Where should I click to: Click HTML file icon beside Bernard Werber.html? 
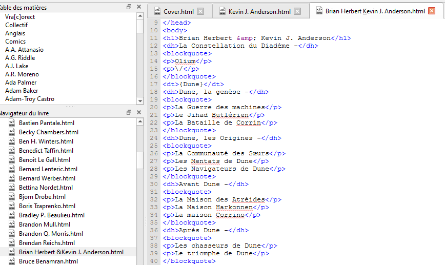[x=12, y=178]
